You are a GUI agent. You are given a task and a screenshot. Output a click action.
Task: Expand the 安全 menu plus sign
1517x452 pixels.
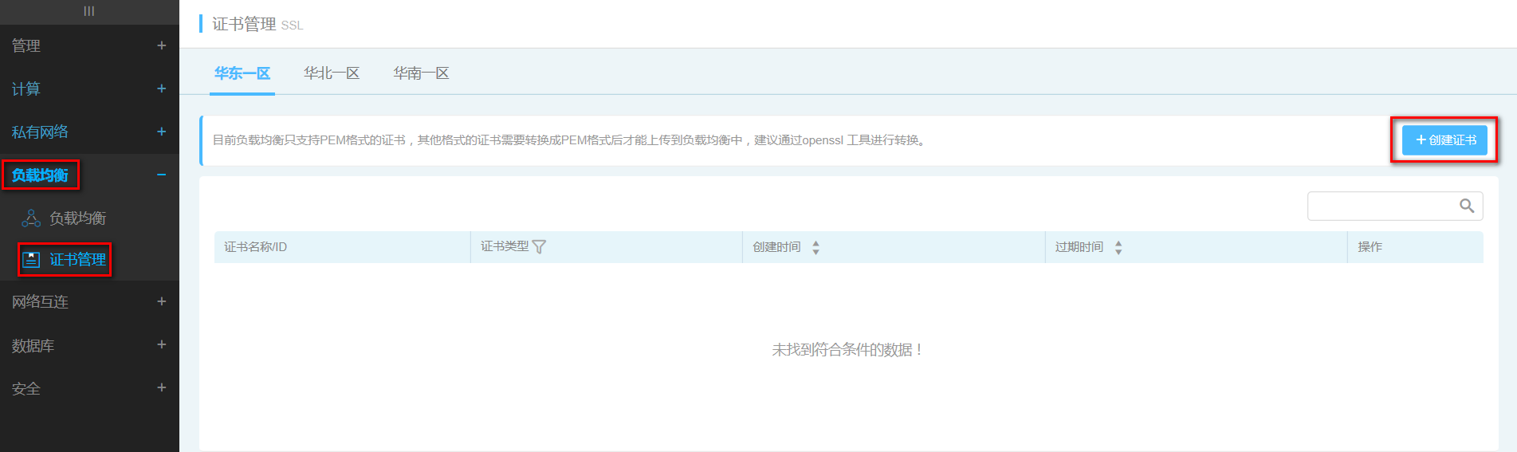coord(162,387)
